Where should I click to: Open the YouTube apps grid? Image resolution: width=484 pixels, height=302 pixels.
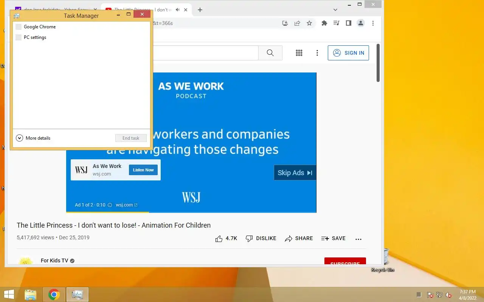click(299, 53)
